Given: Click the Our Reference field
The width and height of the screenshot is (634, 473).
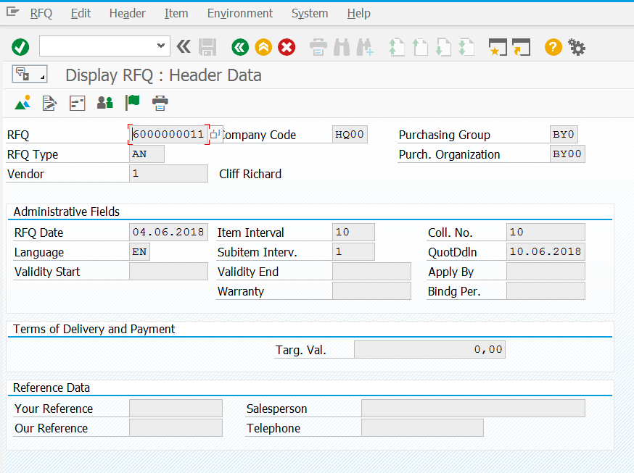Looking at the screenshot, I should point(176,428).
